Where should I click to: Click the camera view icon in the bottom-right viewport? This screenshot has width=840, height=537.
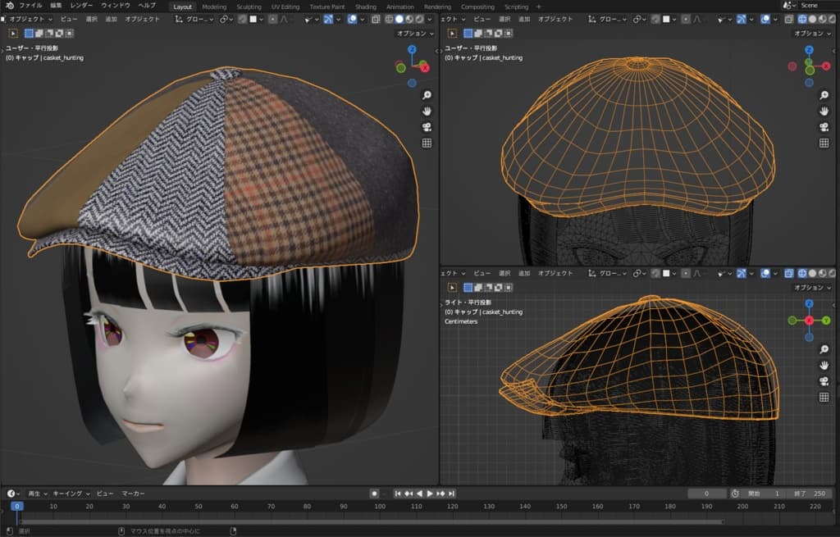pos(824,381)
